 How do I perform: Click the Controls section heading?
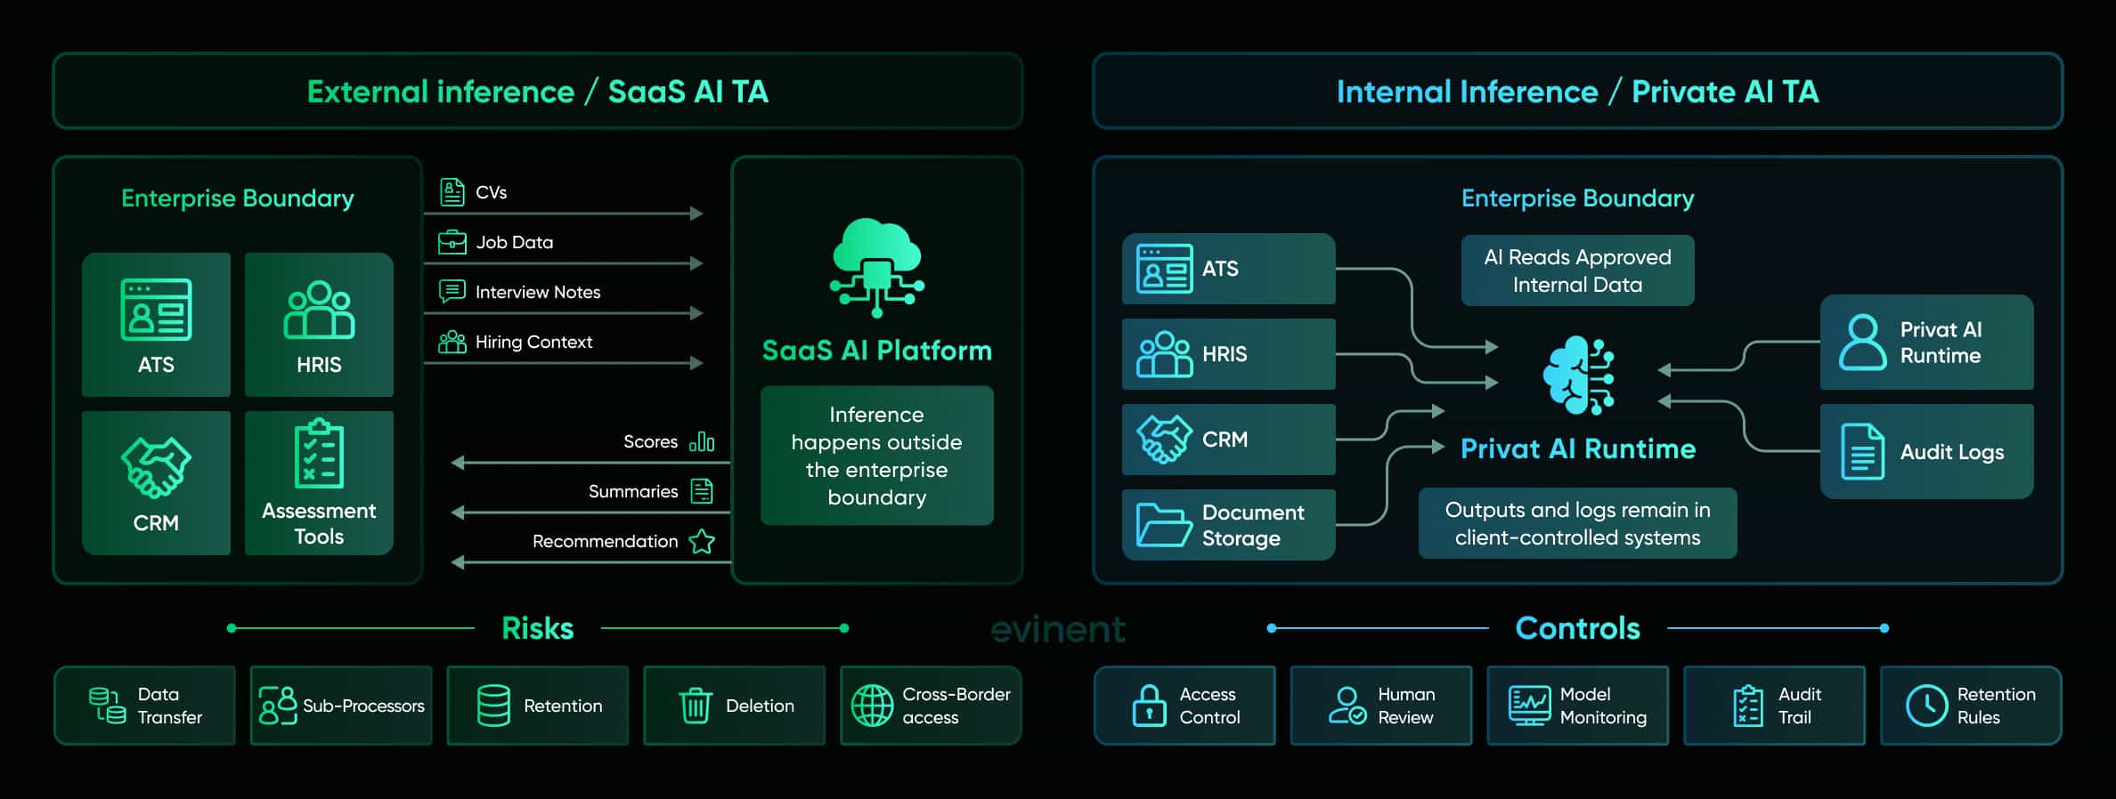pos(1578,628)
